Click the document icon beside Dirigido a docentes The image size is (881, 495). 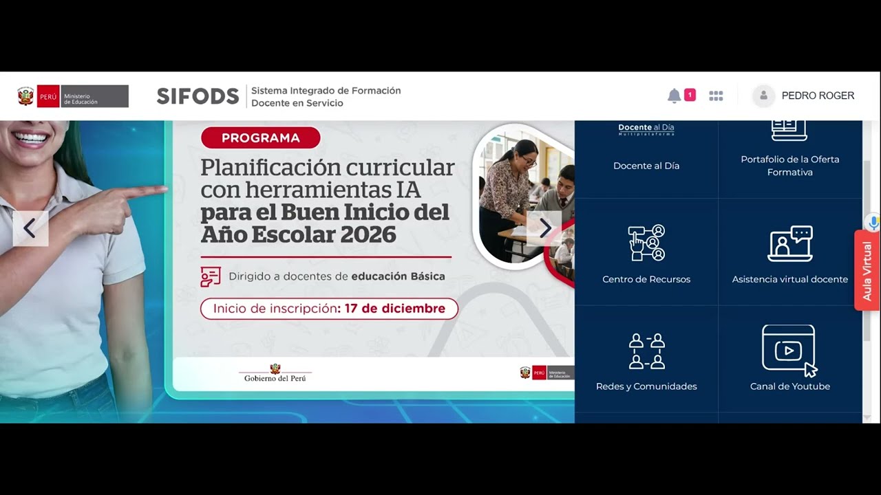coord(211,276)
